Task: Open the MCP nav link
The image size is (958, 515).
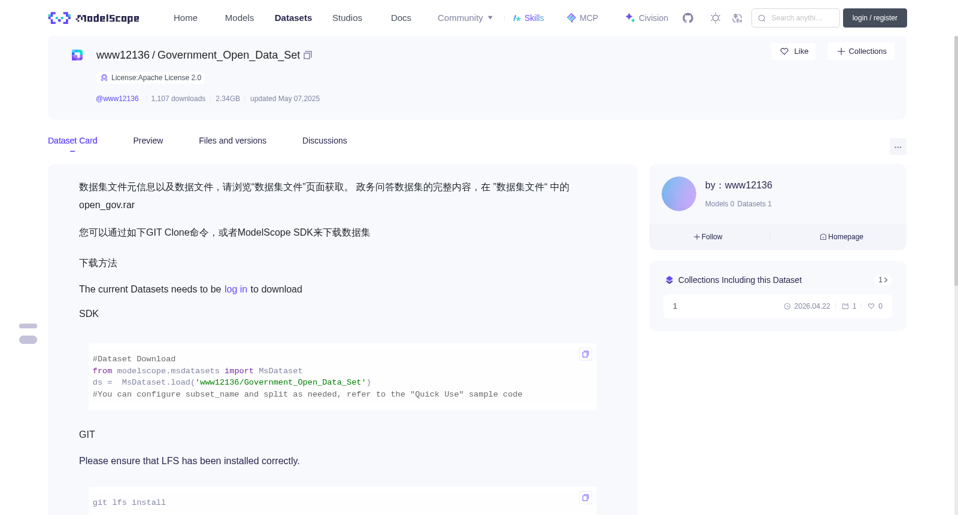Action: pos(583,18)
